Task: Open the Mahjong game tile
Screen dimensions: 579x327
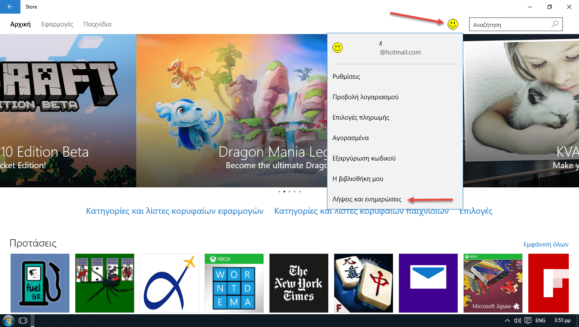Action: click(364, 283)
